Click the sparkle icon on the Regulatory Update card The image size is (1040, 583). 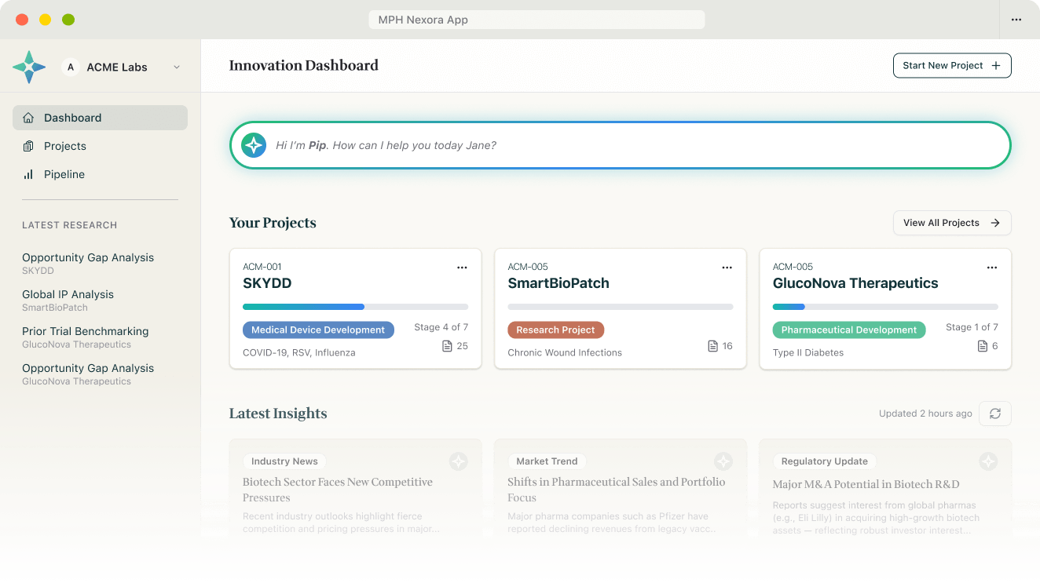[x=988, y=461]
